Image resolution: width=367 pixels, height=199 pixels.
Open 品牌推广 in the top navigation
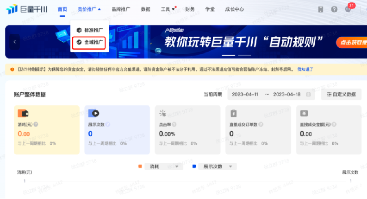coord(121,9)
